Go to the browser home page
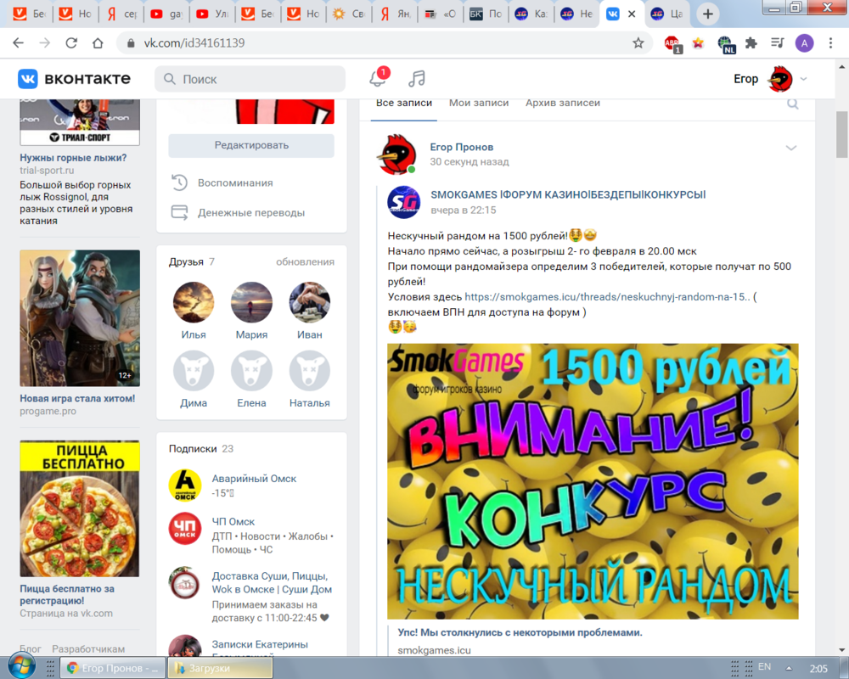The height and width of the screenshot is (679, 849). (98, 43)
